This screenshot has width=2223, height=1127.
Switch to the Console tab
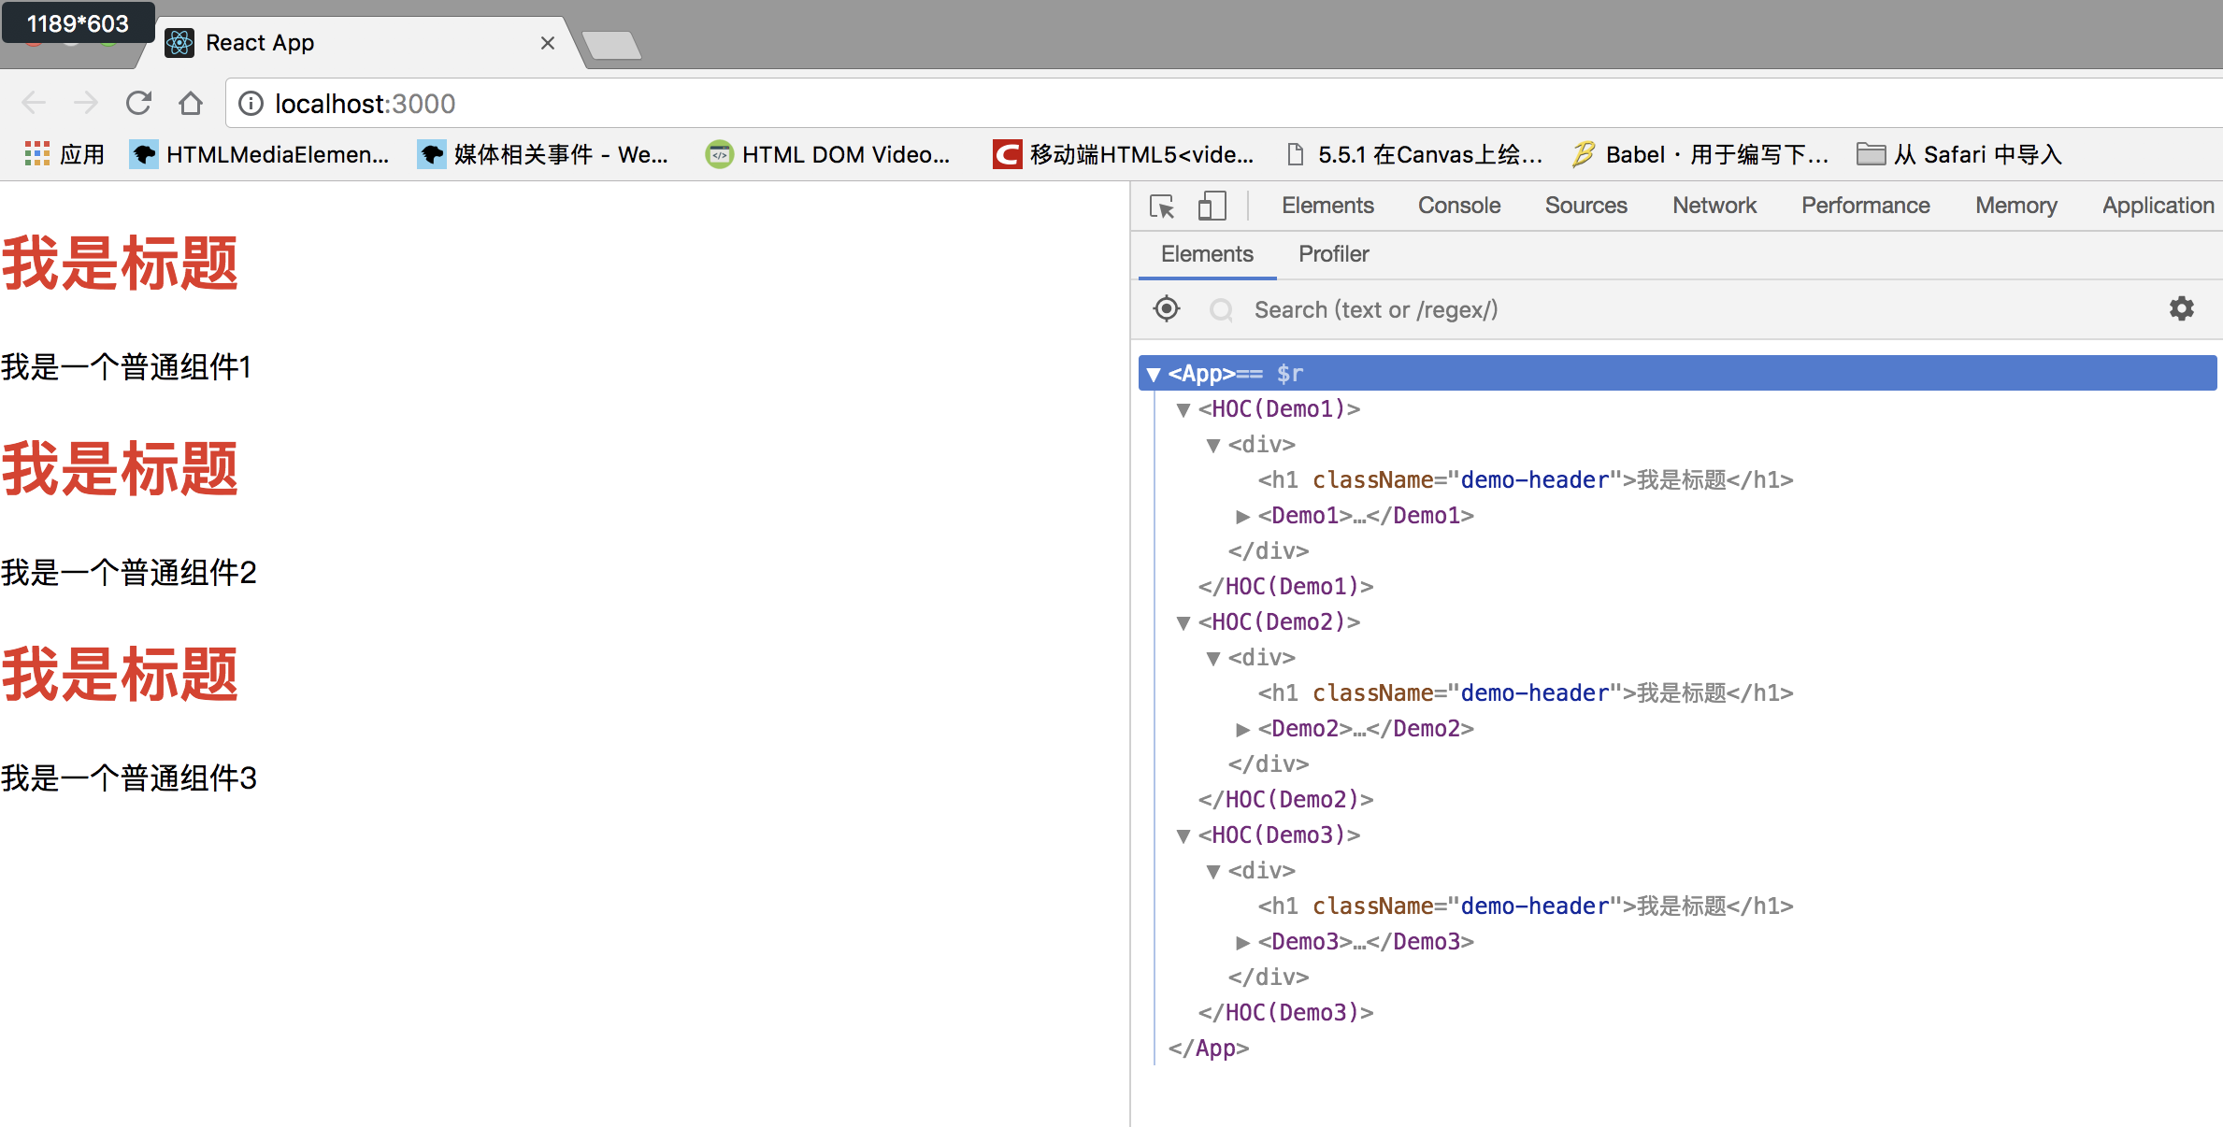pyautogui.click(x=1459, y=206)
